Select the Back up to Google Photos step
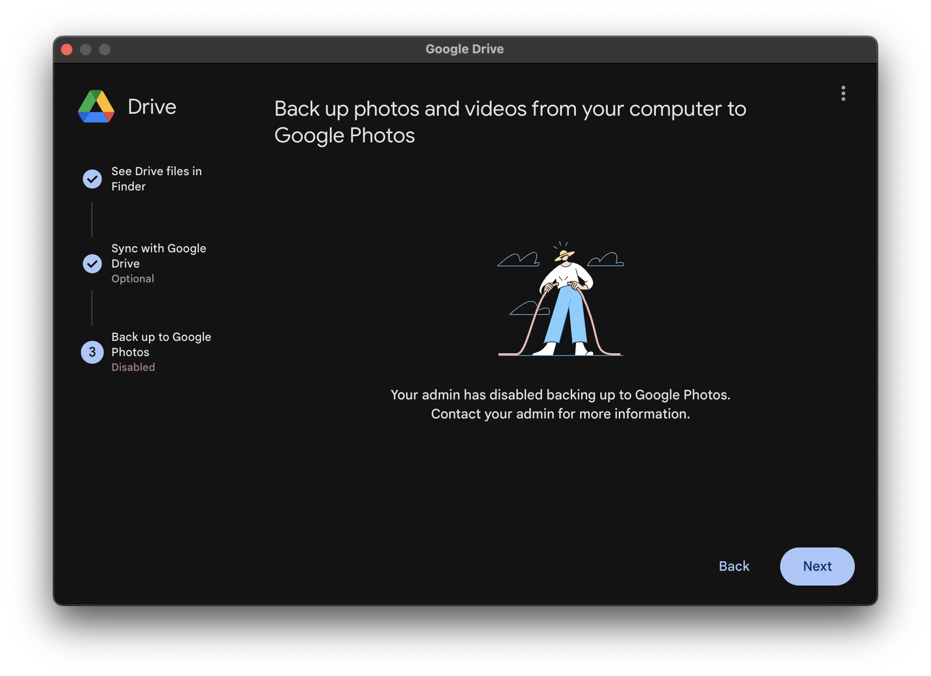The height and width of the screenshot is (676, 931). (161, 344)
